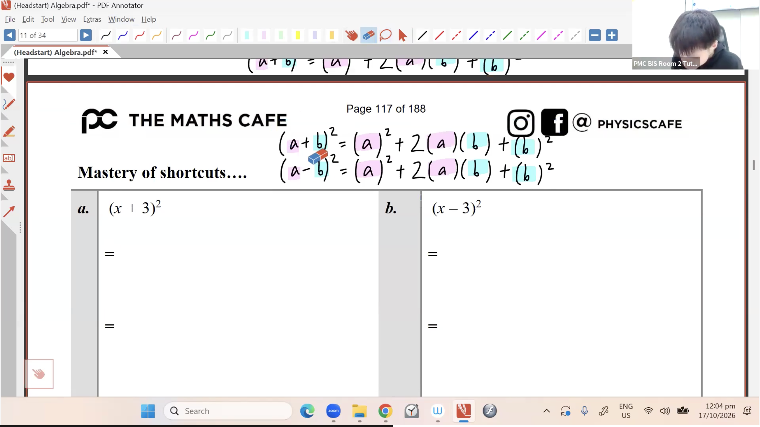The image size is (760, 427).
Task: Select the gray curved pen
Action: [228, 35]
